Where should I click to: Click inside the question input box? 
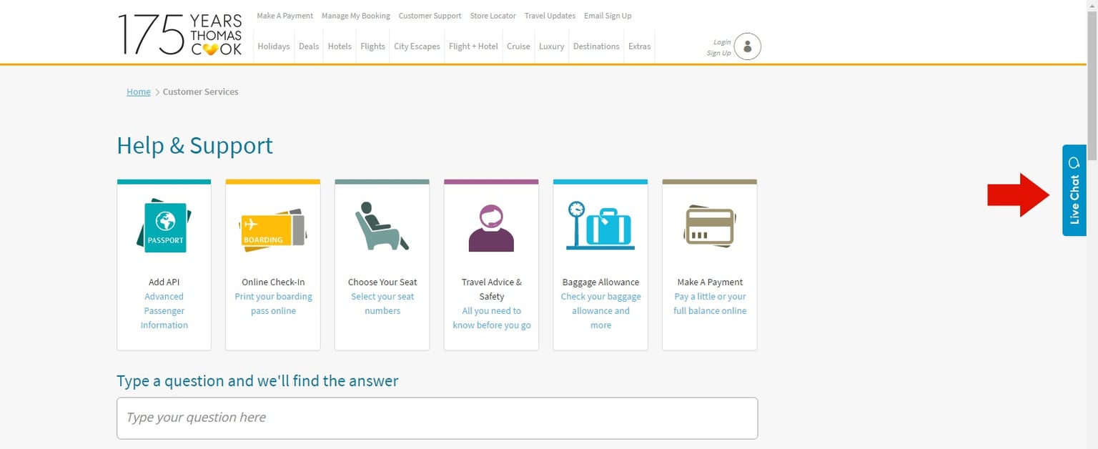point(437,418)
